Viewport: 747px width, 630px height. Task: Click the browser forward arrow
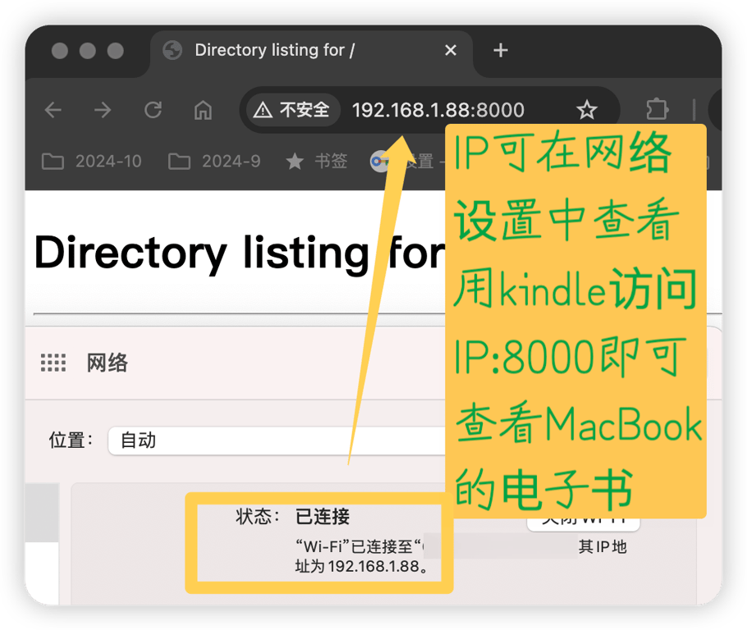(x=103, y=110)
